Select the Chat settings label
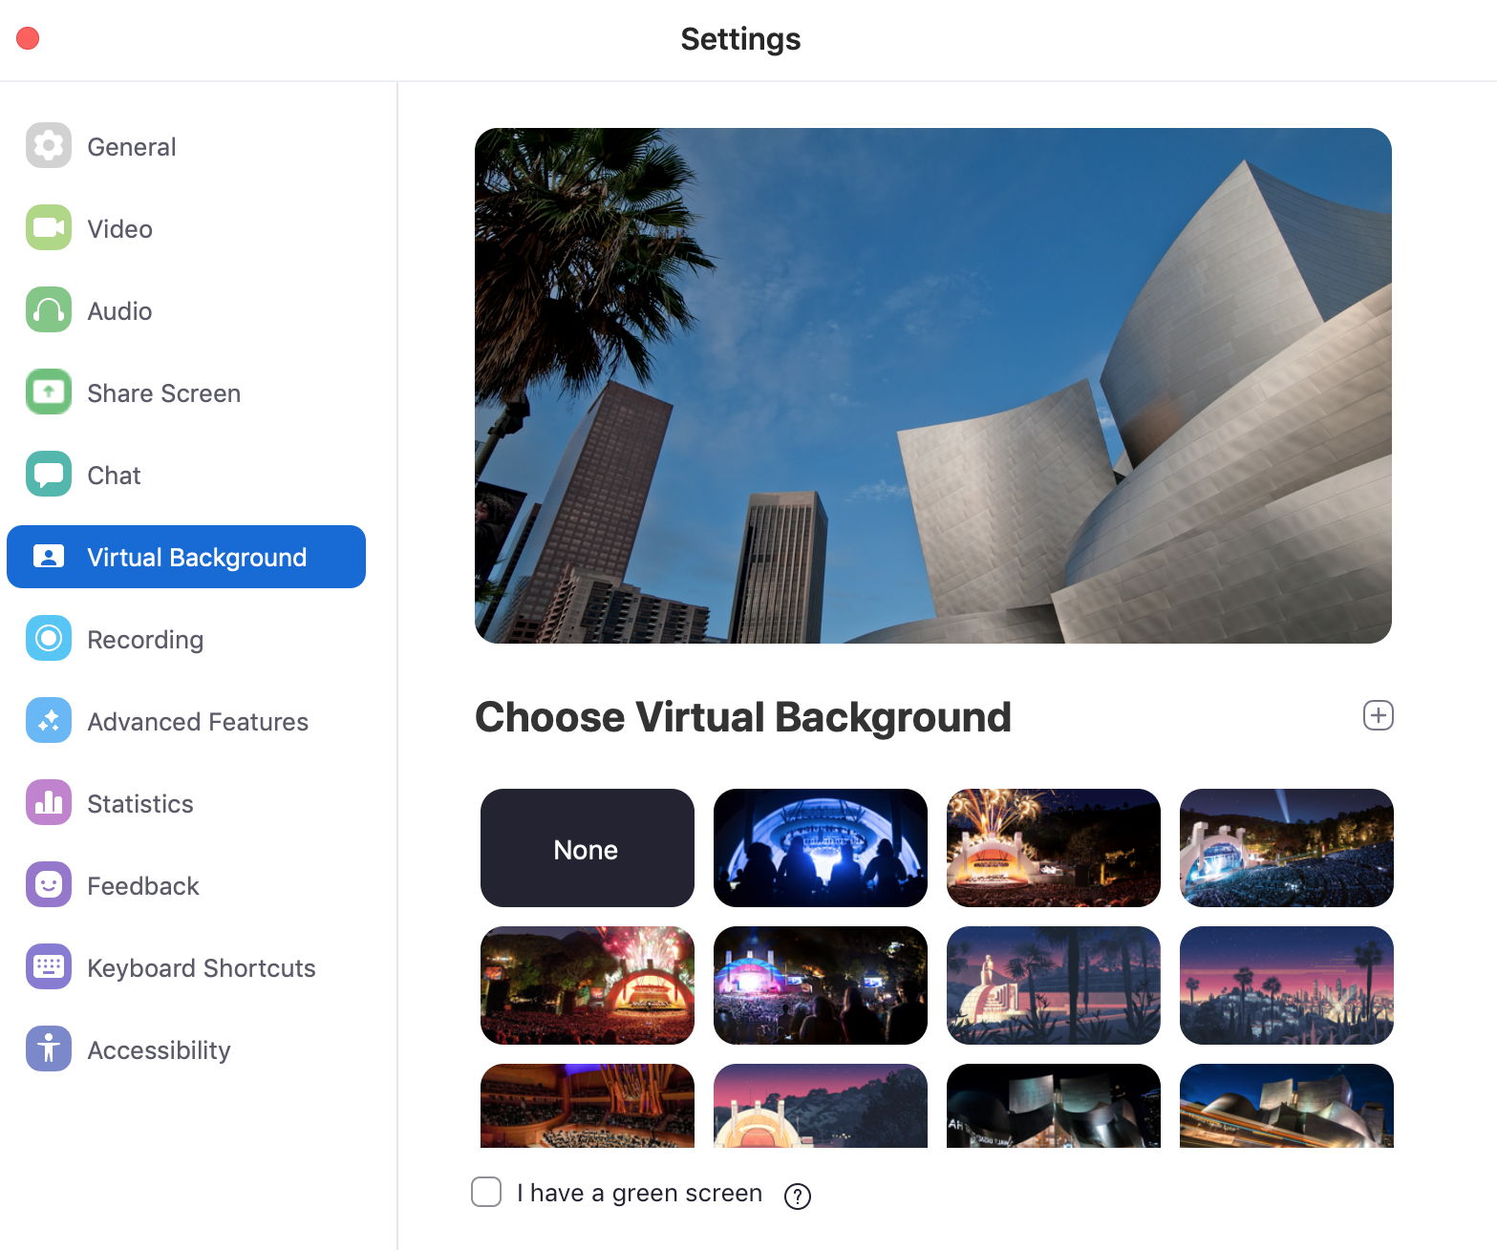Viewport: 1497px width, 1250px height. 114,476
